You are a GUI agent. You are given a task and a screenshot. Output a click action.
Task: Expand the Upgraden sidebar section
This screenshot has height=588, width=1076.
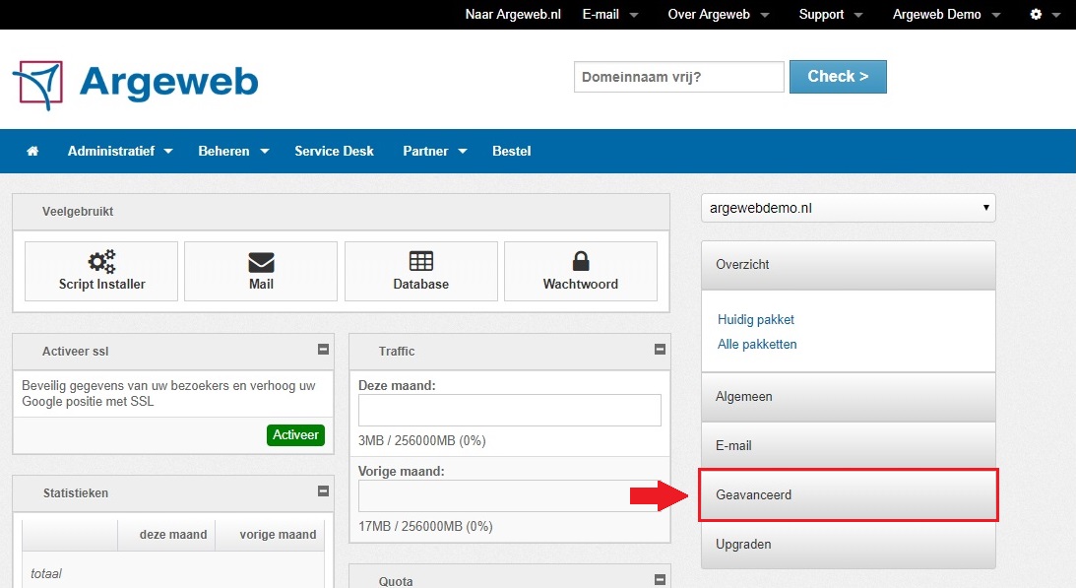click(x=849, y=545)
